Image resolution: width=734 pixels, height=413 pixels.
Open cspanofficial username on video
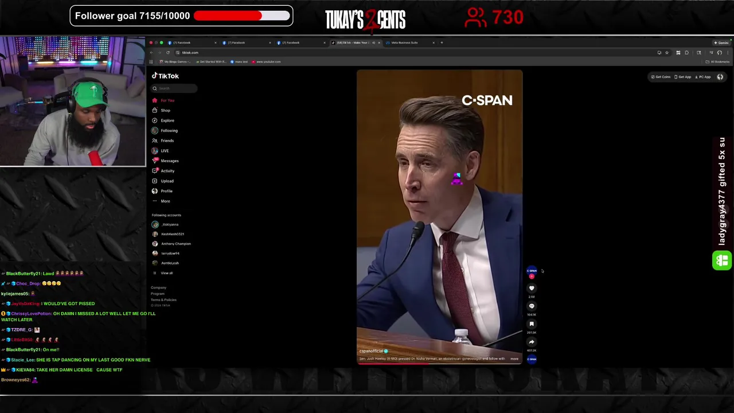(x=371, y=351)
